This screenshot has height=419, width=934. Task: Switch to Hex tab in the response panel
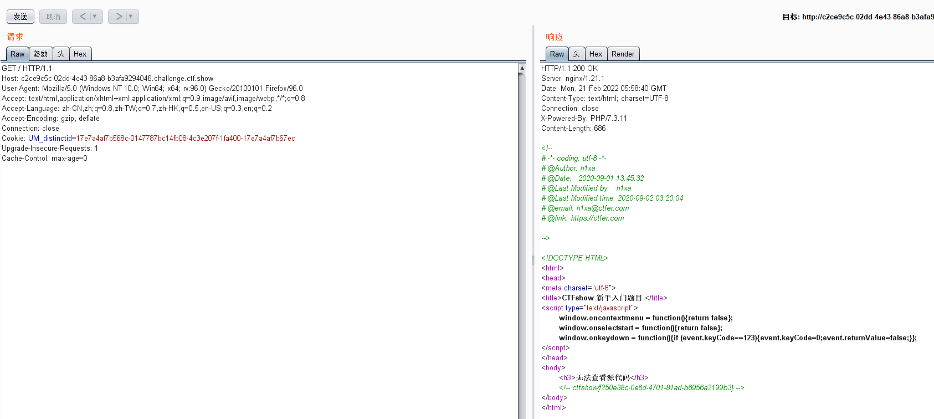(x=596, y=54)
